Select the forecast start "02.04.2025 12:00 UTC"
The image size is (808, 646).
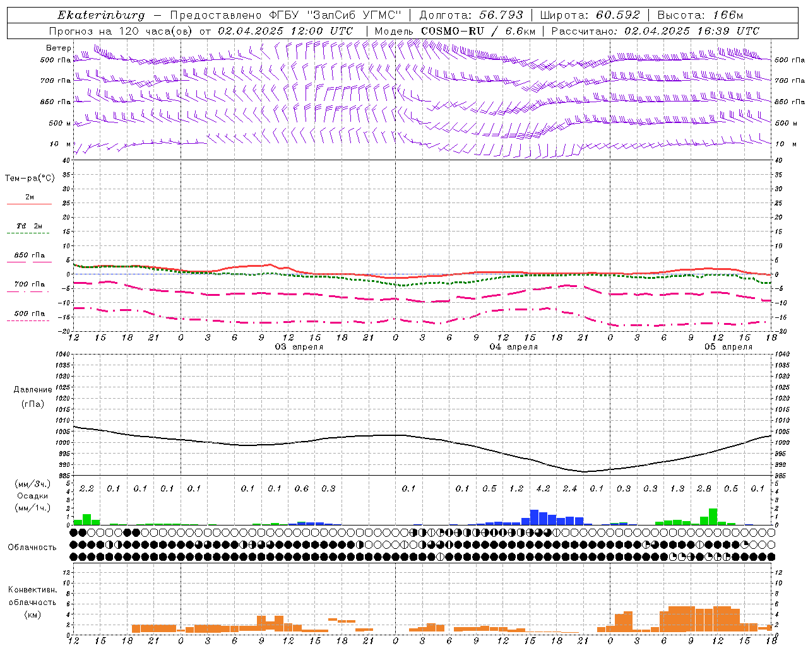click(285, 31)
